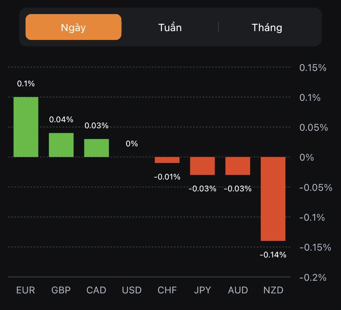Tap the EUR currency label
The image size is (341, 310).
(x=26, y=290)
